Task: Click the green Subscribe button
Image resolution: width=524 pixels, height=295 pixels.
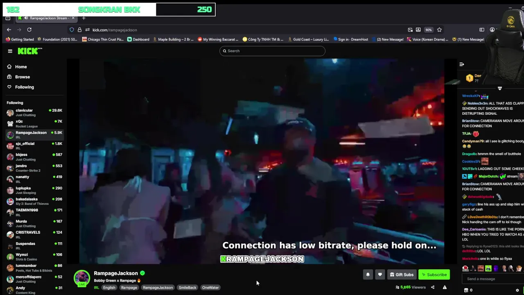Action: pyautogui.click(x=434, y=275)
